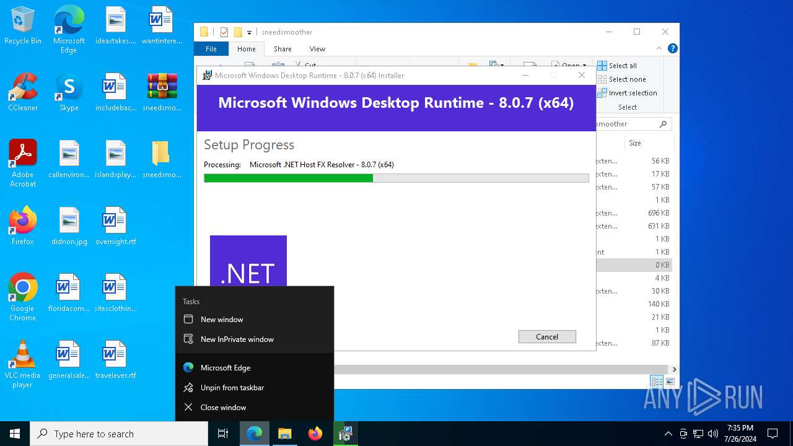Choose New InPrivate window from jump list
The image size is (793, 446).
pyautogui.click(x=255, y=339)
